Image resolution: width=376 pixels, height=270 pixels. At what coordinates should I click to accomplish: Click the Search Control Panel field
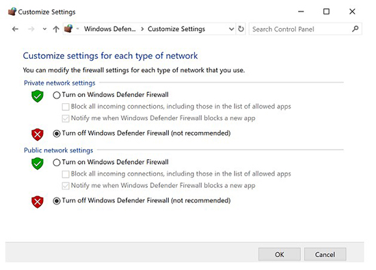pos(306,29)
